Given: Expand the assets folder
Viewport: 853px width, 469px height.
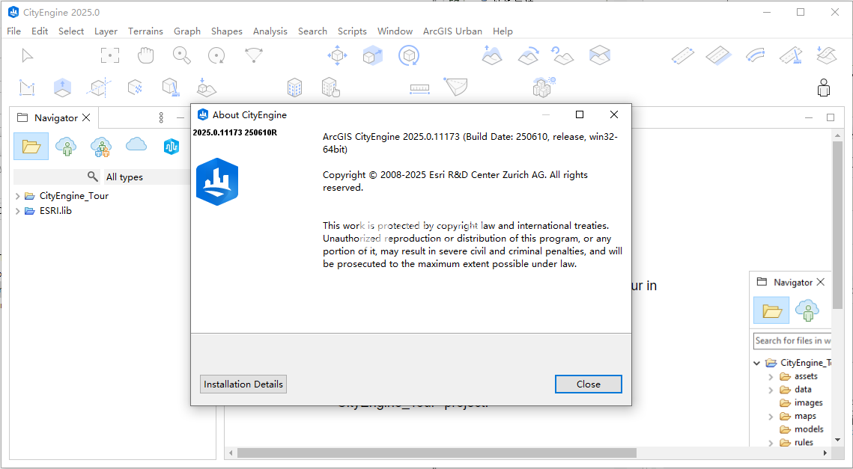Looking at the screenshot, I should 771,376.
